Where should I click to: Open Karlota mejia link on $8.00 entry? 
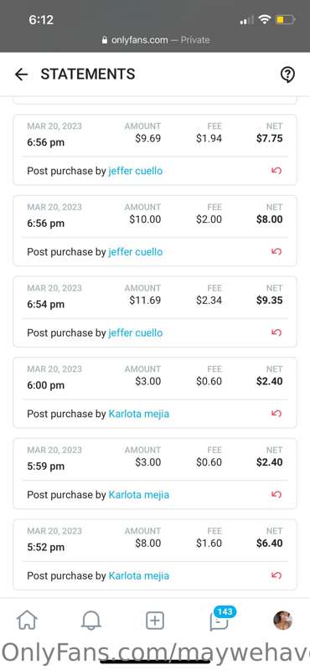click(x=139, y=575)
